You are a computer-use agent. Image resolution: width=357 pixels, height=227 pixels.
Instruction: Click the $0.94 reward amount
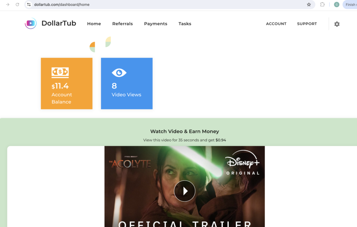[221, 140]
